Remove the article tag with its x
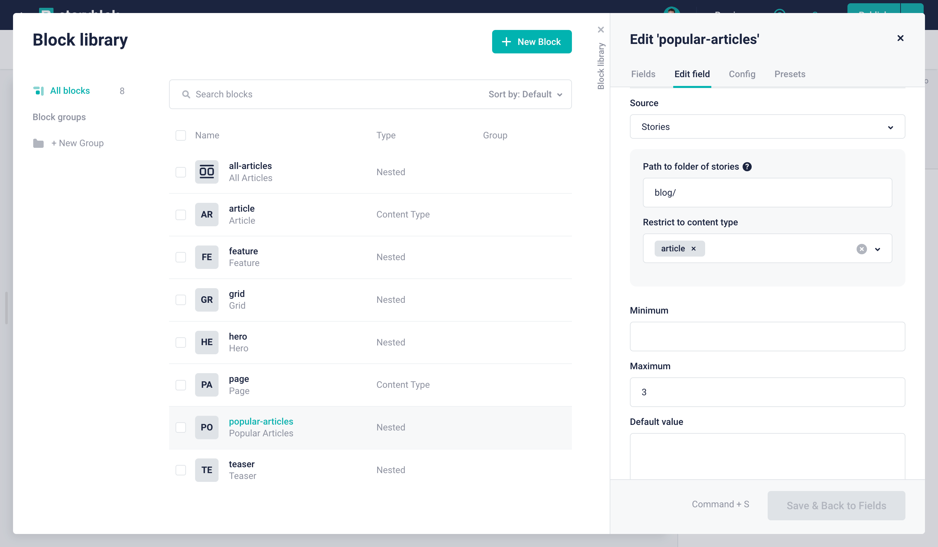This screenshot has height=547, width=938. (x=693, y=248)
